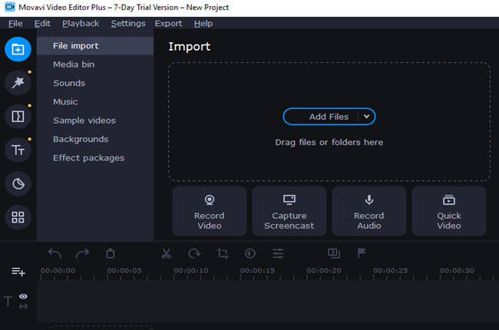Open the Stickers tab icon
The height and width of the screenshot is (330, 499).
tap(18, 183)
